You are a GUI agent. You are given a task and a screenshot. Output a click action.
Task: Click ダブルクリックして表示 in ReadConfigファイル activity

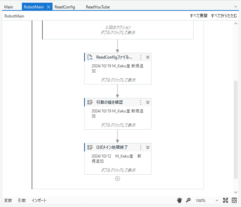click(x=118, y=80)
